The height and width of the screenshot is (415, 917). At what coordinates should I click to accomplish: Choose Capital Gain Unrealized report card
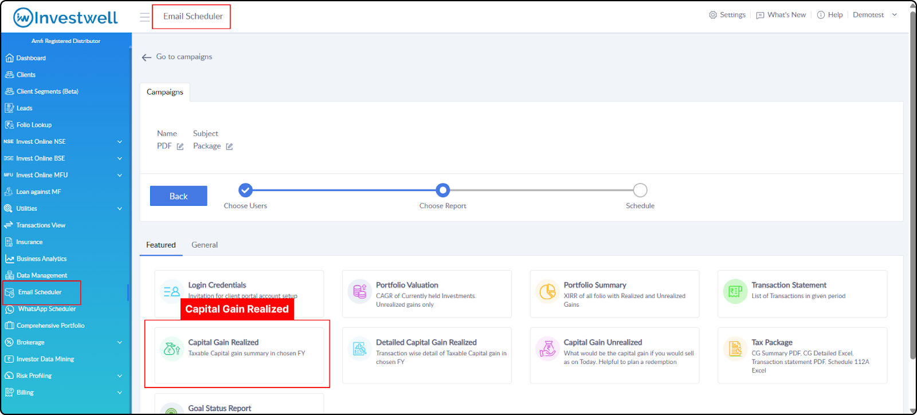coord(614,355)
